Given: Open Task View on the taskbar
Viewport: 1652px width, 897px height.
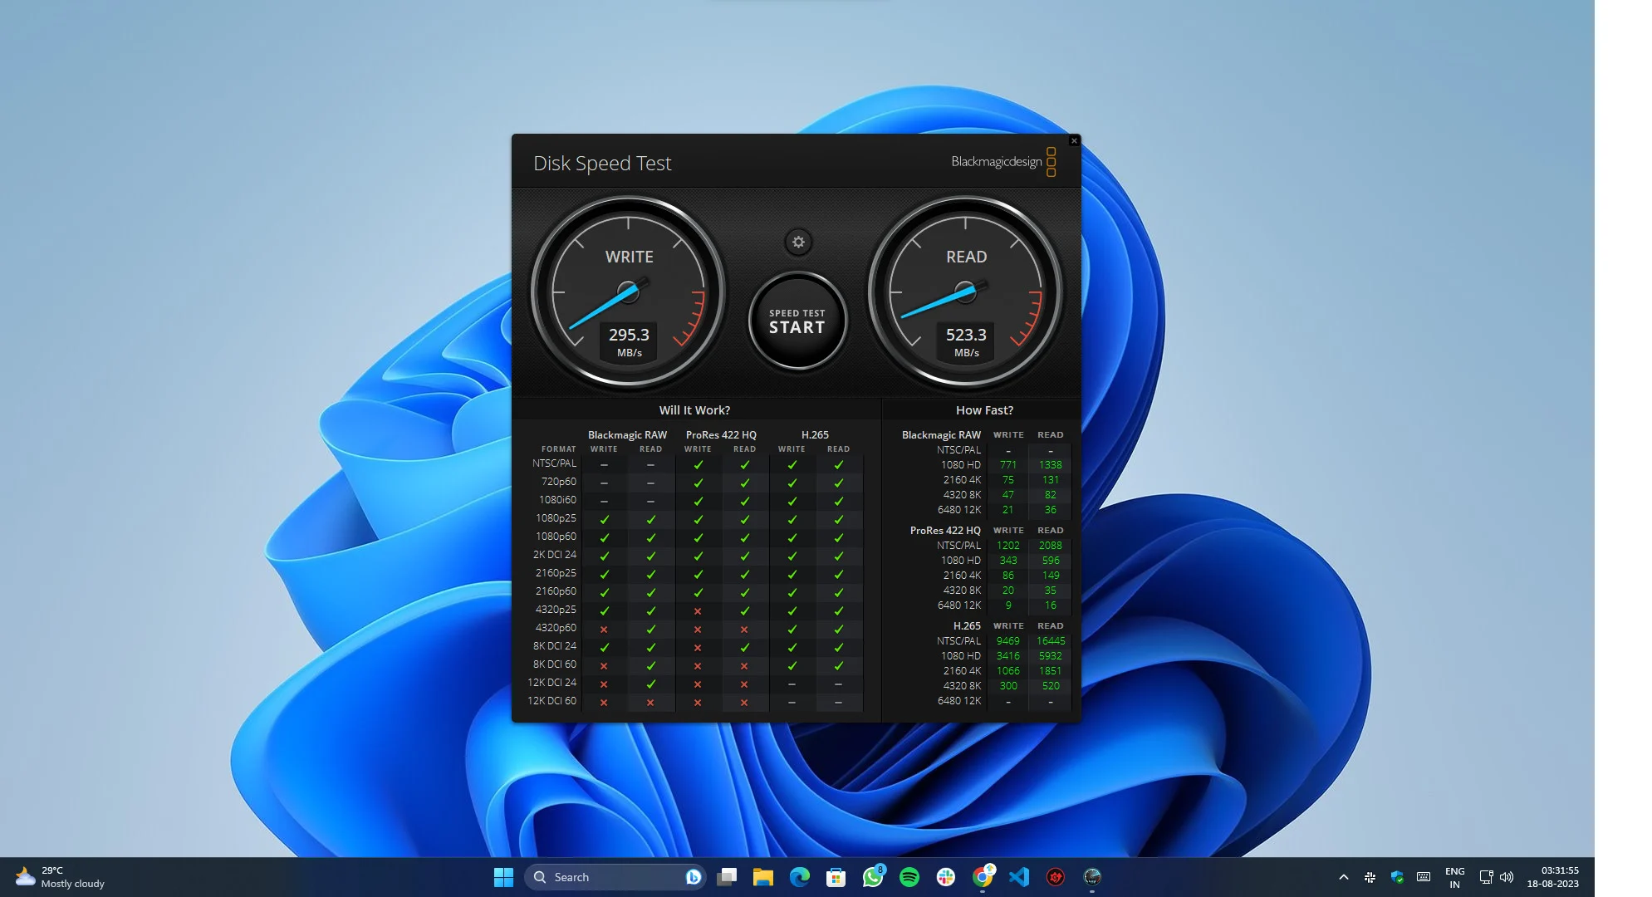Looking at the screenshot, I should (x=727, y=877).
